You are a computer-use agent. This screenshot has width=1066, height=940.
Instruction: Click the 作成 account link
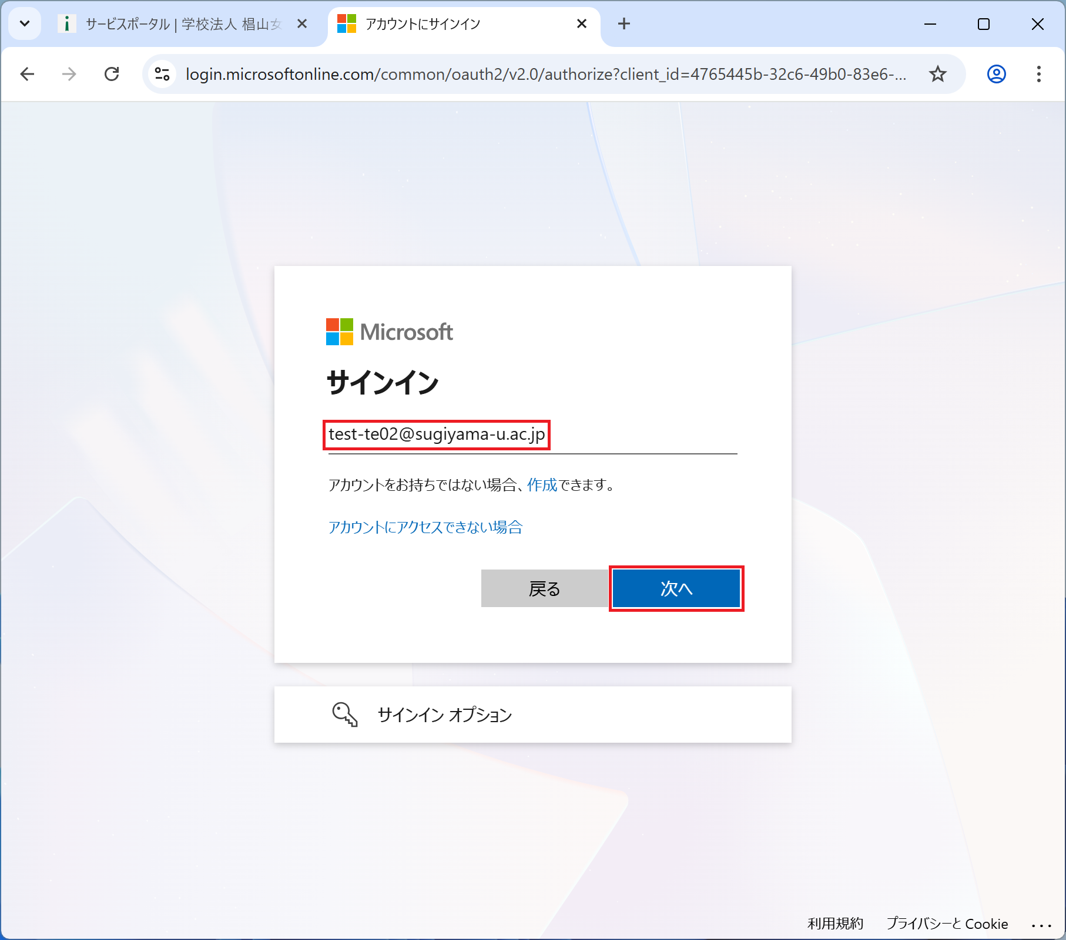(x=542, y=485)
